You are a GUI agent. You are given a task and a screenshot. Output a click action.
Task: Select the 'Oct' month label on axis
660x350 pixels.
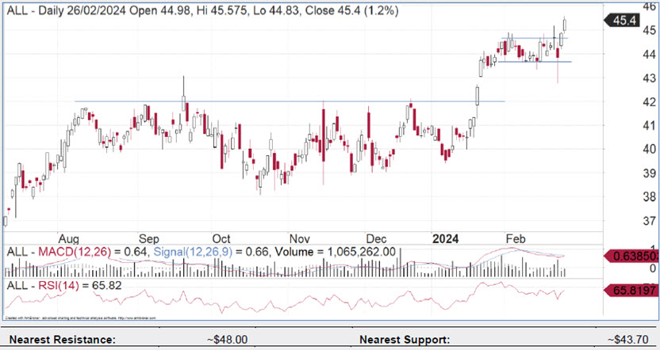(x=221, y=239)
